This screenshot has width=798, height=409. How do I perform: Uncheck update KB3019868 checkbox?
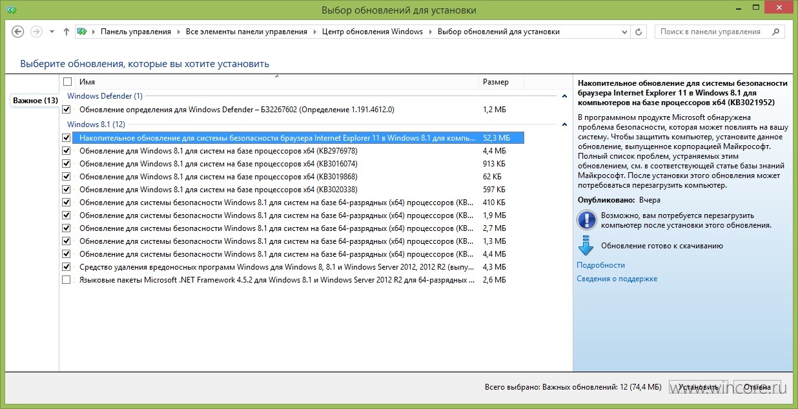coord(66,177)
